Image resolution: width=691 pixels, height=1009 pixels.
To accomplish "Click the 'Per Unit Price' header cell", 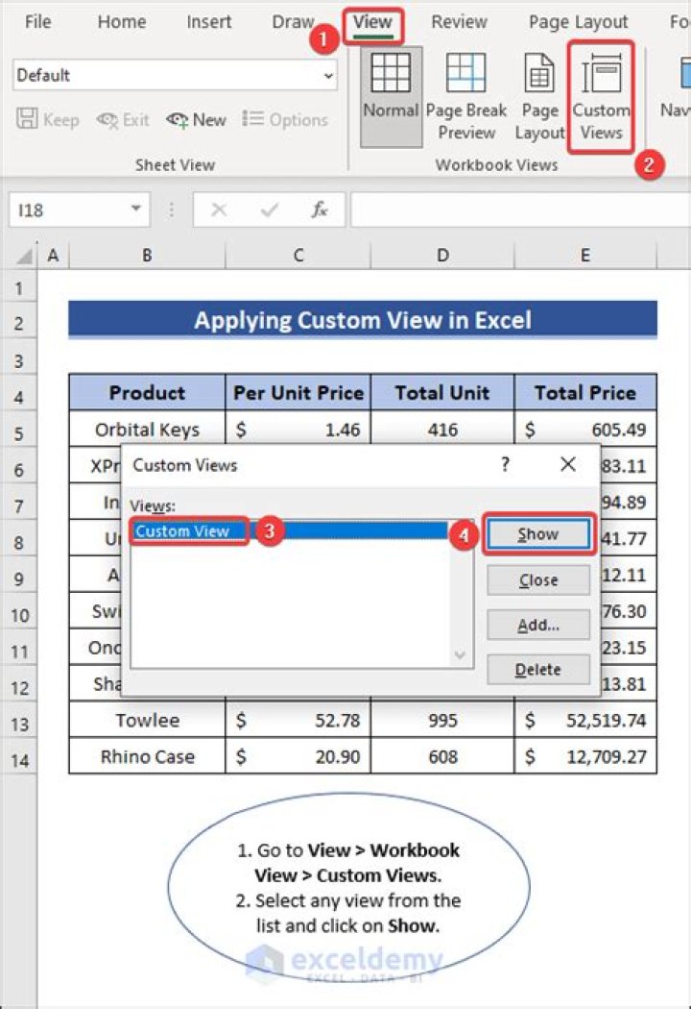I will pos(298,392).
